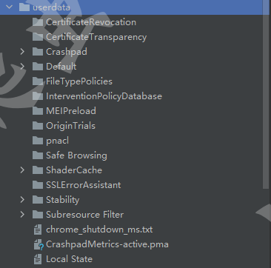Click the InterventionPolicyDatabase folder icon

click(38, 96)
